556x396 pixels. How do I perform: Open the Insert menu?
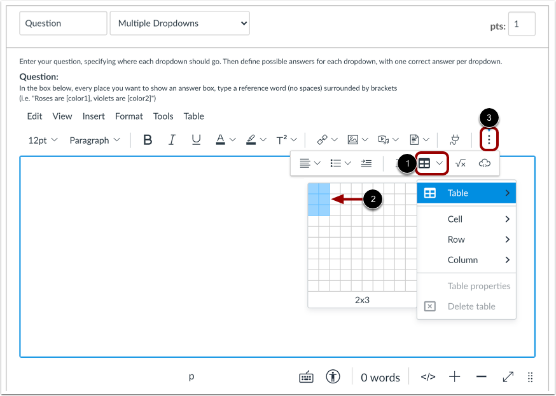pos(94,116)
